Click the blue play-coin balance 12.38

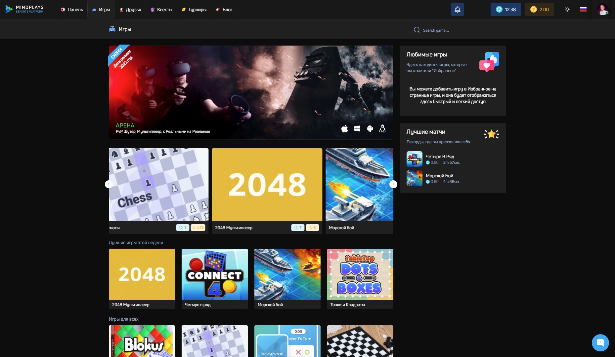pos(505,10)
